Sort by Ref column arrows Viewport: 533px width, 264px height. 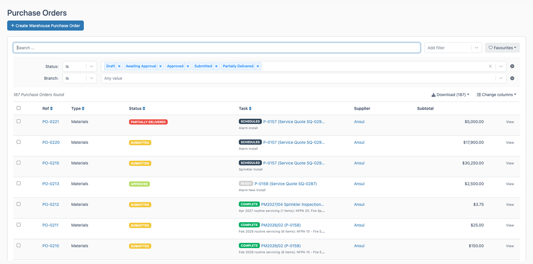(51, 108)
